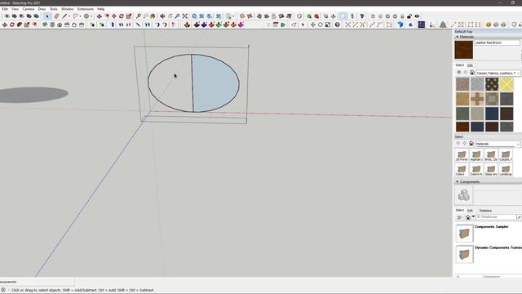The image size is (522, 294).
Task: Select the Push/Pull tool
Action: [100, 16]
